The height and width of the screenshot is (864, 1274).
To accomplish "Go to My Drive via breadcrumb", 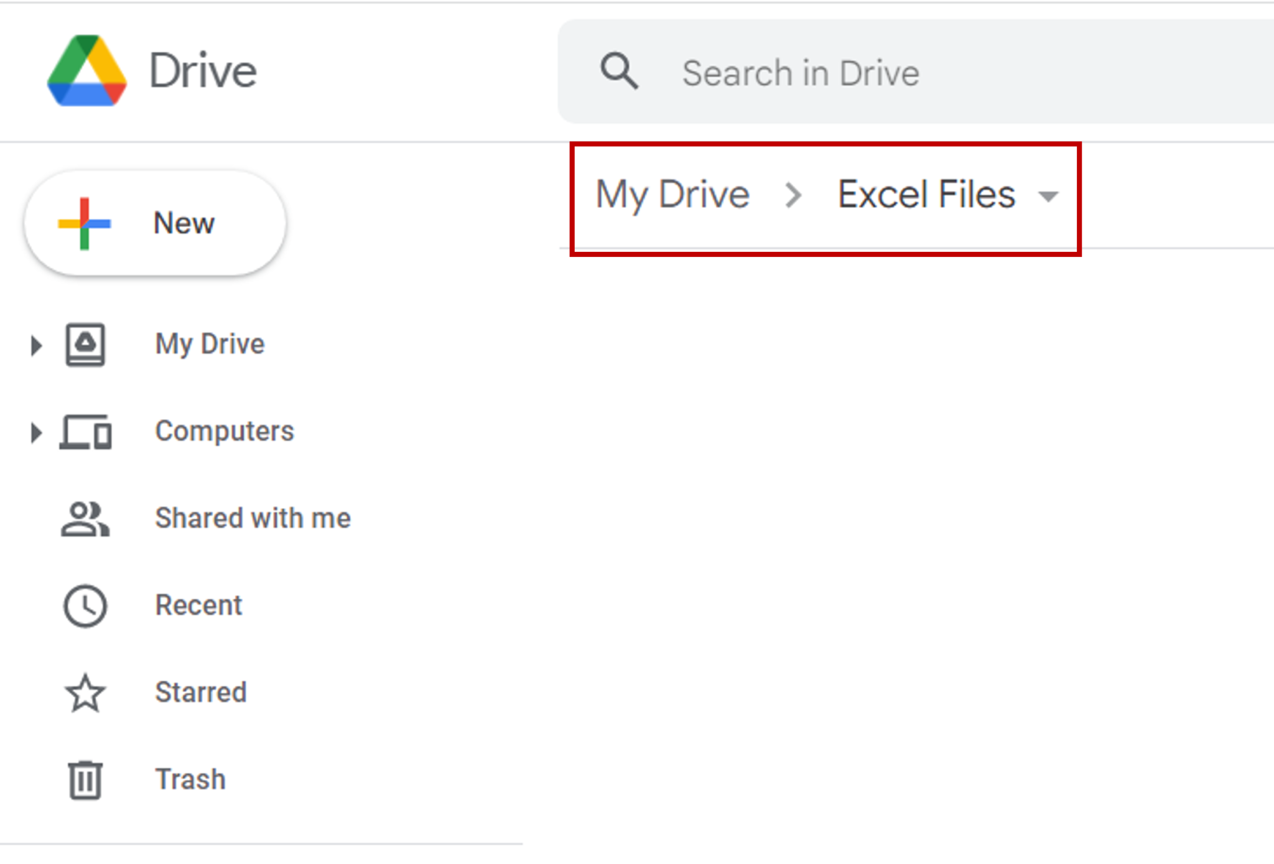I will coord(673,195).
